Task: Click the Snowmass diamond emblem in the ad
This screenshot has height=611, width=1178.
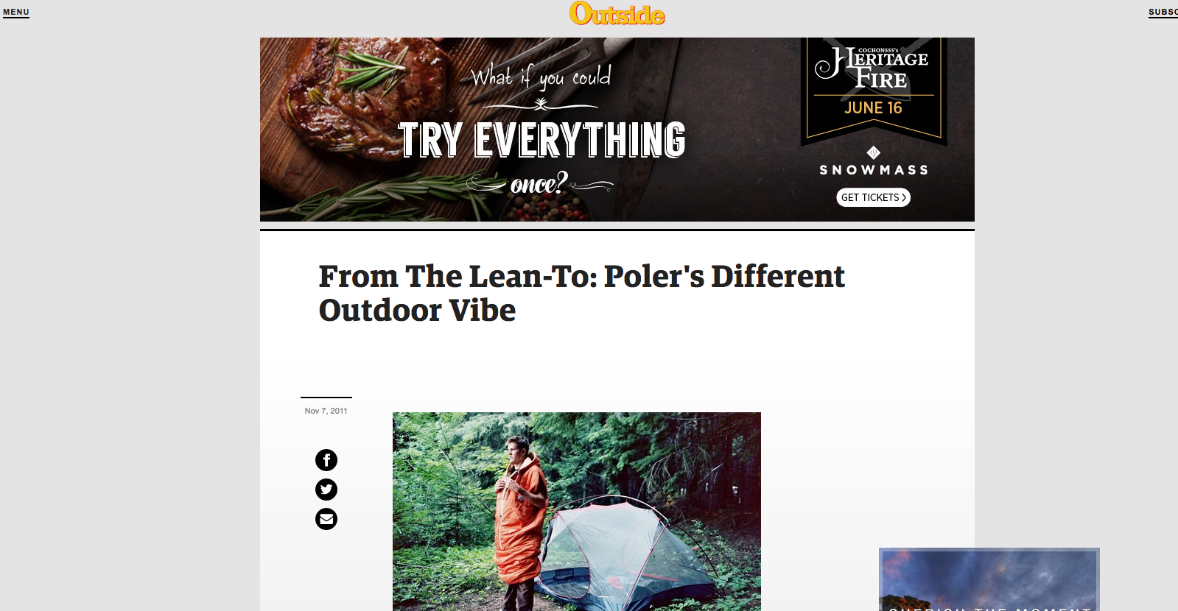Action: coord(874,153)
